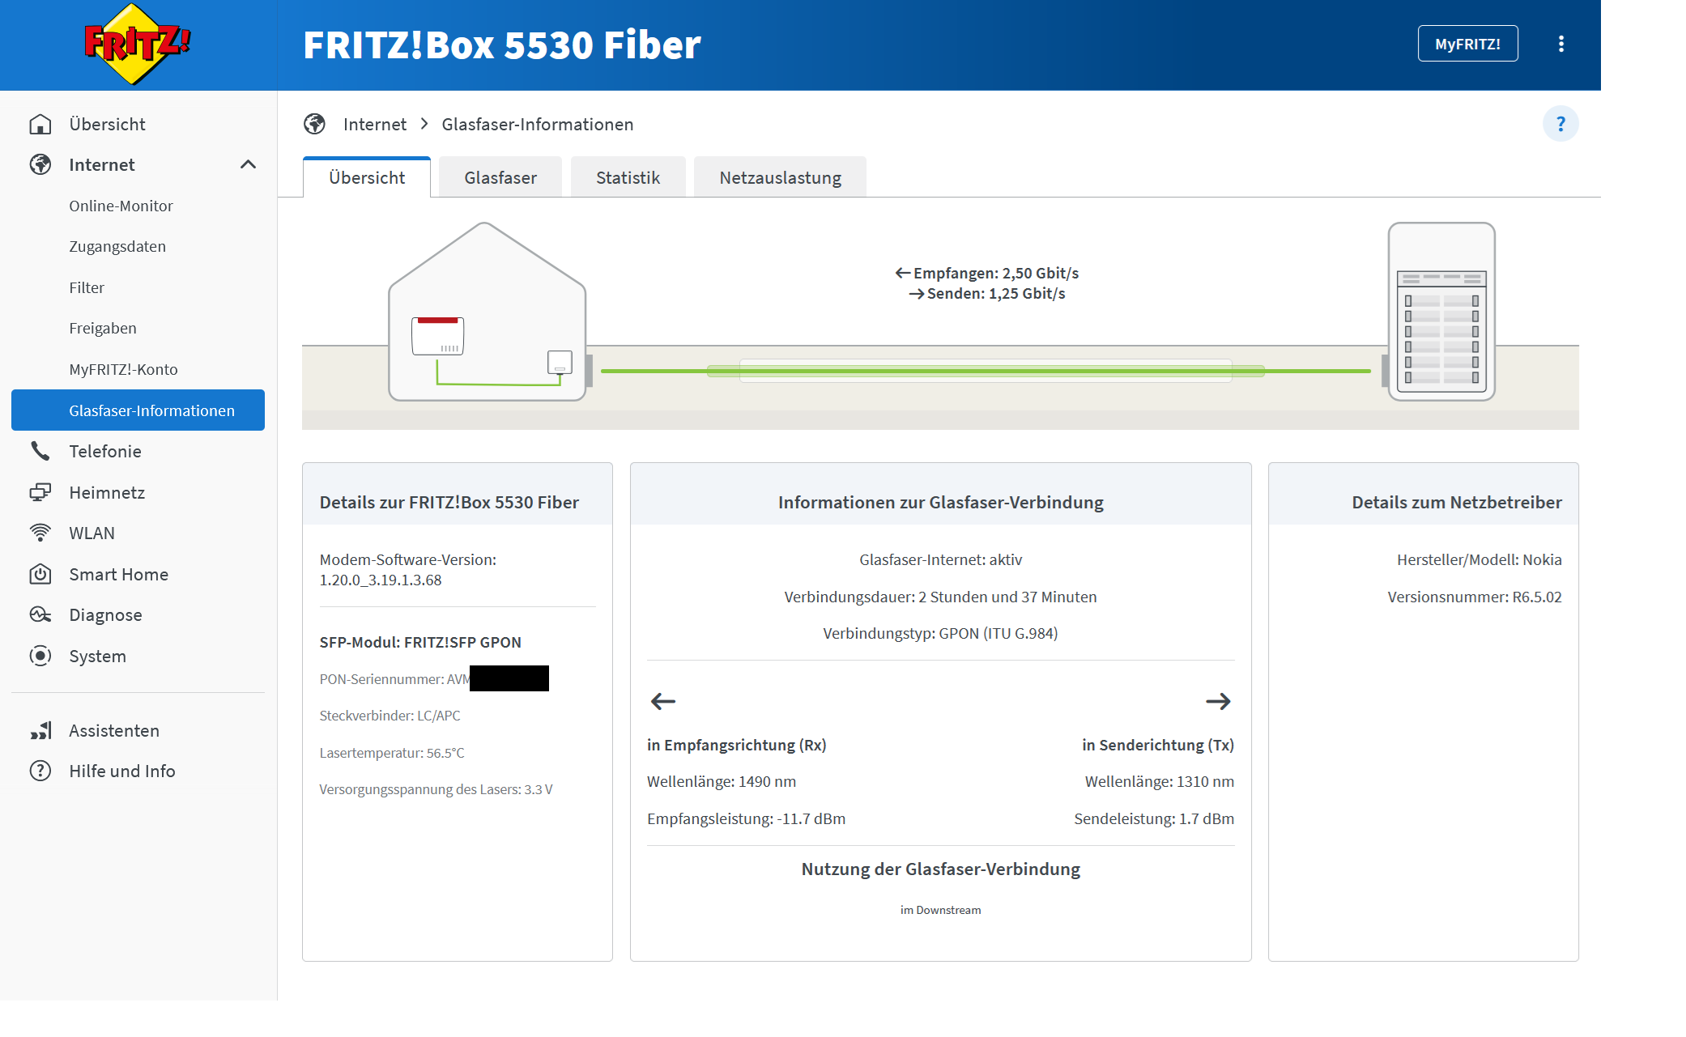Click the blue help question mark icon

(1560, 124)
